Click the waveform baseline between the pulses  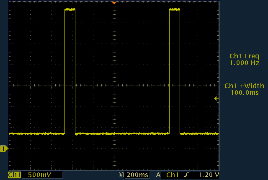click(x=121, y=134)
